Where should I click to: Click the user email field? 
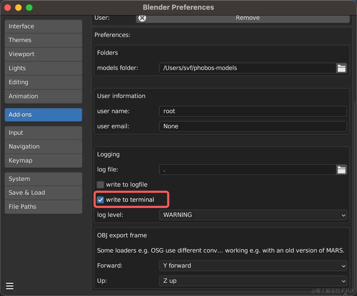253,126
